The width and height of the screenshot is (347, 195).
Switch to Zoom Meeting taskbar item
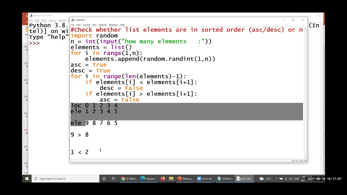205,178
